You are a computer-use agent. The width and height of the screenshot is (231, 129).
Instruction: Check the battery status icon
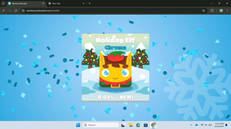tap(210, 125)
